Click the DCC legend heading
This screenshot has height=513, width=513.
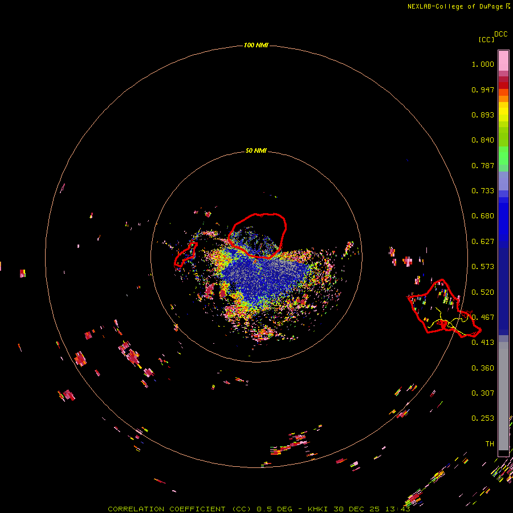click(x=501, y=34)
